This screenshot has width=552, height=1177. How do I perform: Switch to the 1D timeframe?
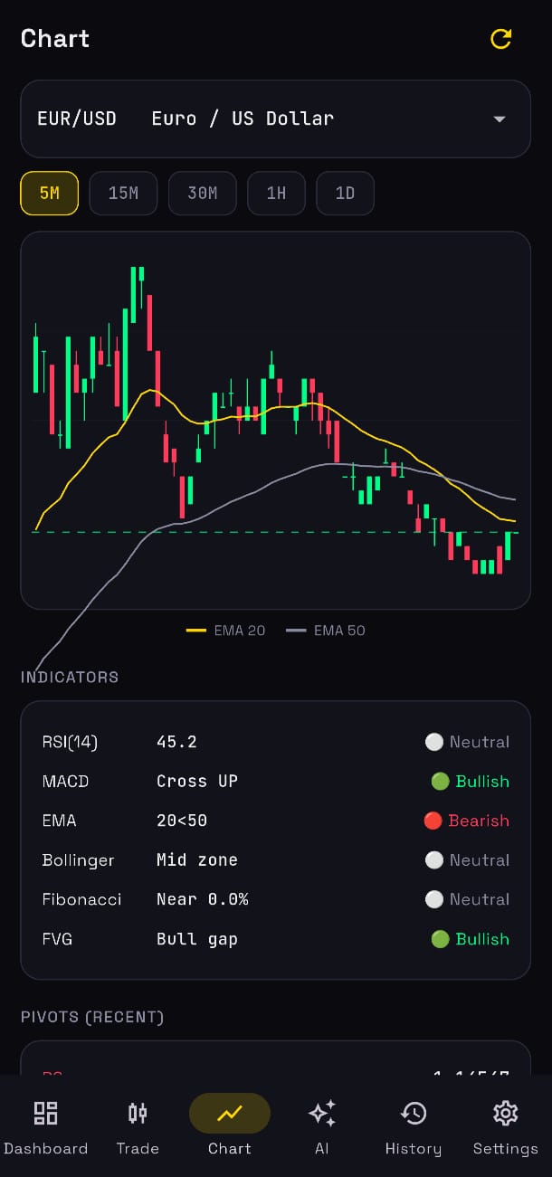345,194
